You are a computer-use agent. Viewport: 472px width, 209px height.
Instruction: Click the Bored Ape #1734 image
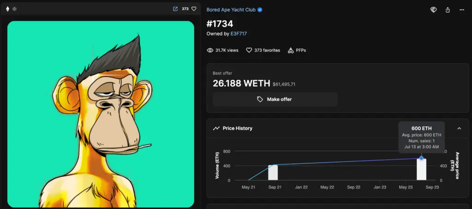point(101,114)
